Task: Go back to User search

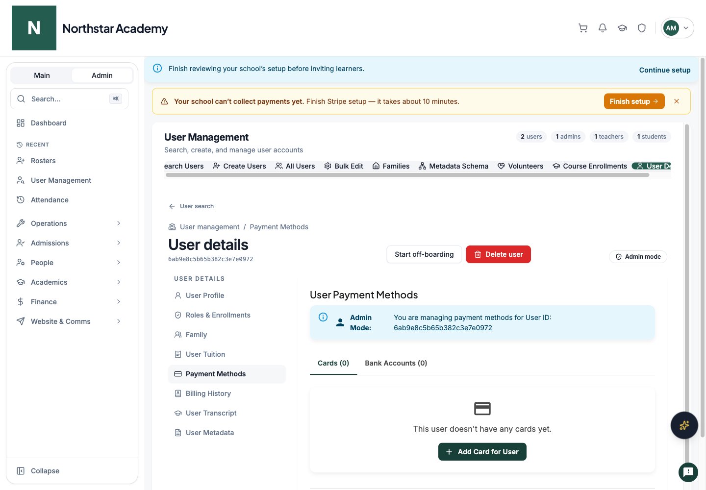Action: (191, 206)
